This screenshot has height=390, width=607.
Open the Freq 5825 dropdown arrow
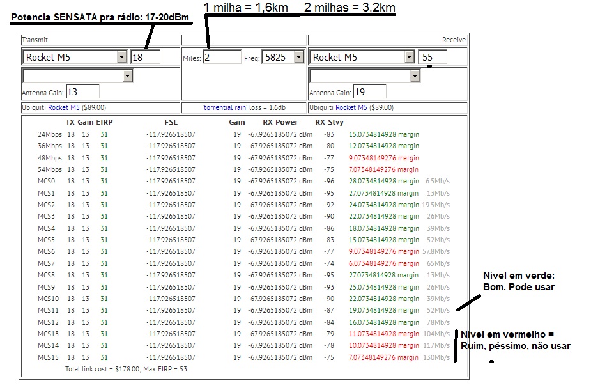tap(298, 58)
